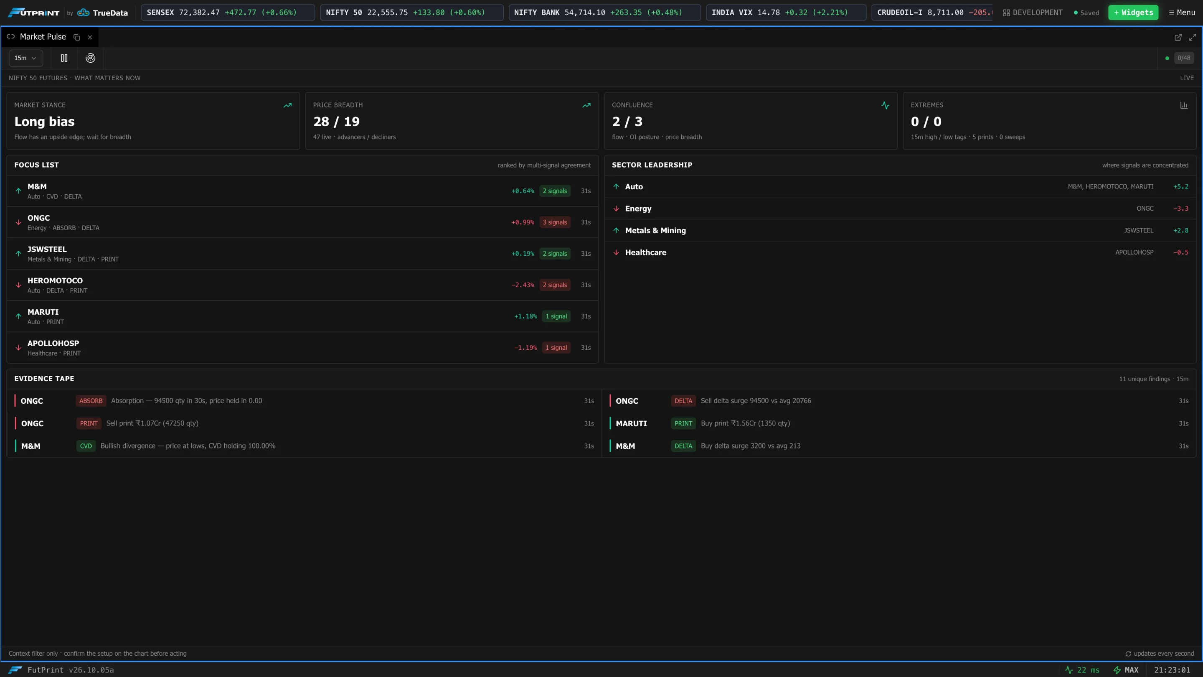Open the DEVELOPMENT workspace layout

pos(1033,13)
